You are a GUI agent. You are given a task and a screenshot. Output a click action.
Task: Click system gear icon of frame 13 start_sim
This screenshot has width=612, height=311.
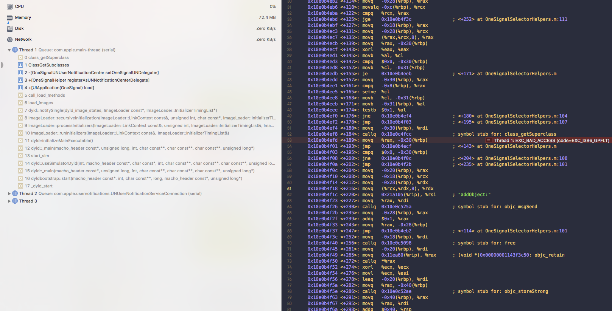[20, 156]
